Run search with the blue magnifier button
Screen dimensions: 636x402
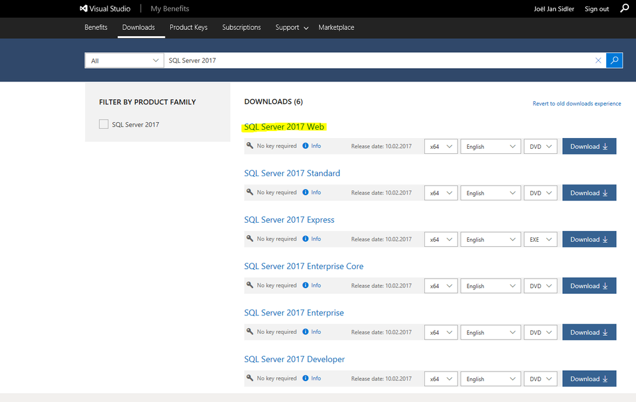click(614, 60)
